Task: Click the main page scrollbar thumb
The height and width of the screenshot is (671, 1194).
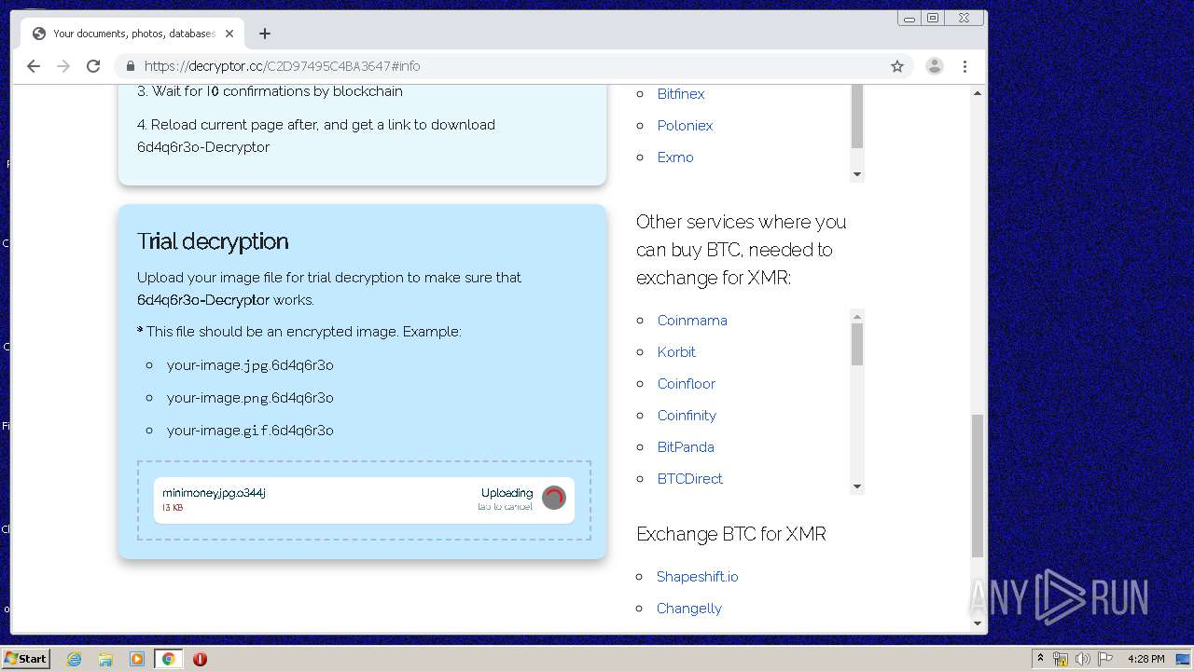Action: (978, 486)
